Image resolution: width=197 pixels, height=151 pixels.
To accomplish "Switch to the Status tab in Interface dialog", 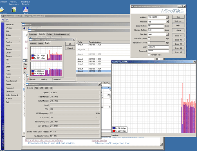I will pyautogui.click(x=41, y=43).
